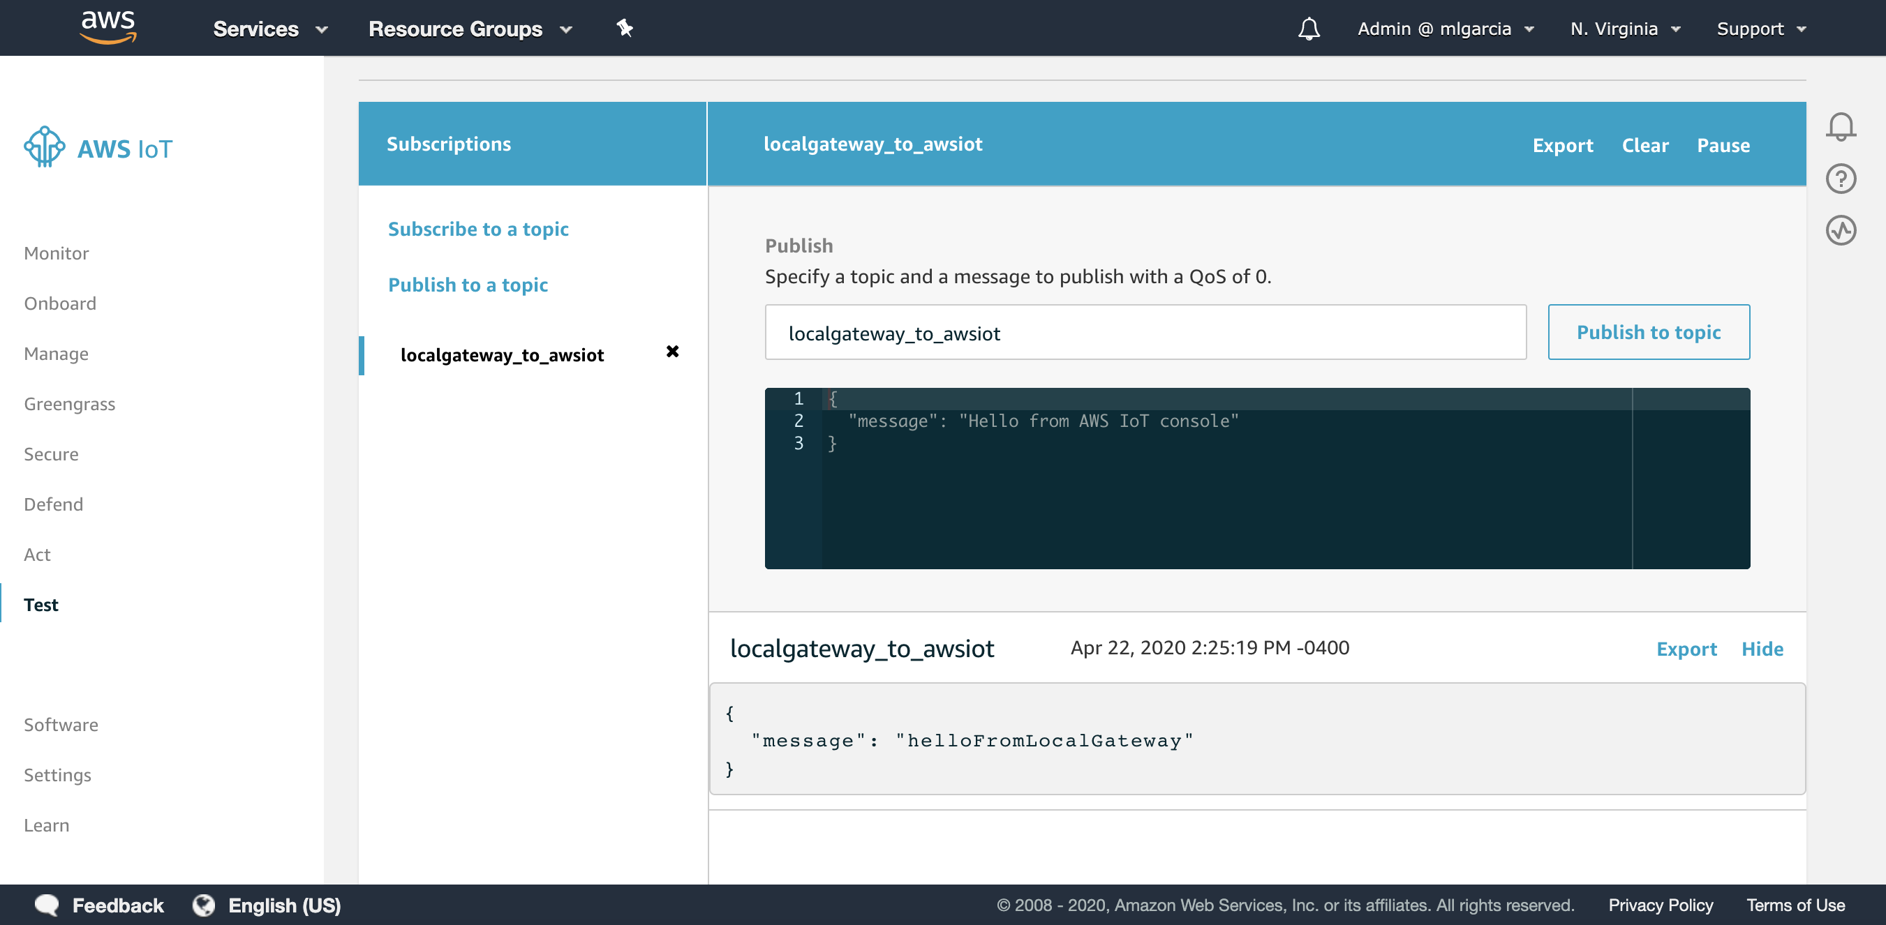Click the pin shortcut icon in the top bar

(x=624, y=29)
